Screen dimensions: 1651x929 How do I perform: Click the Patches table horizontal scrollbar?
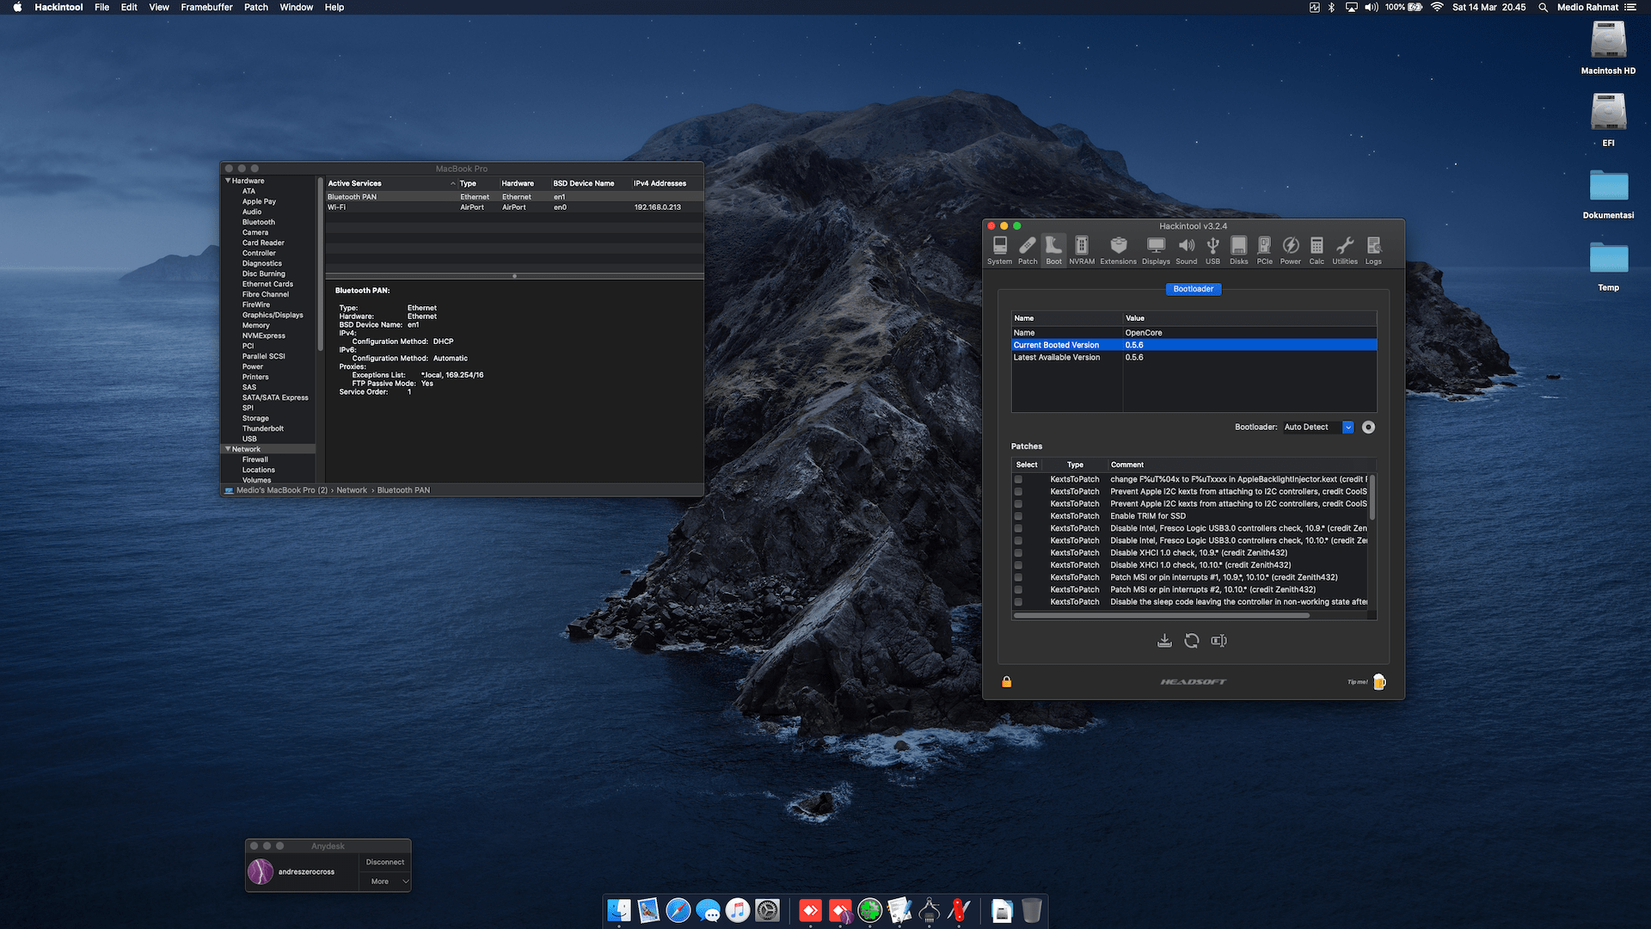(1161, 616)
